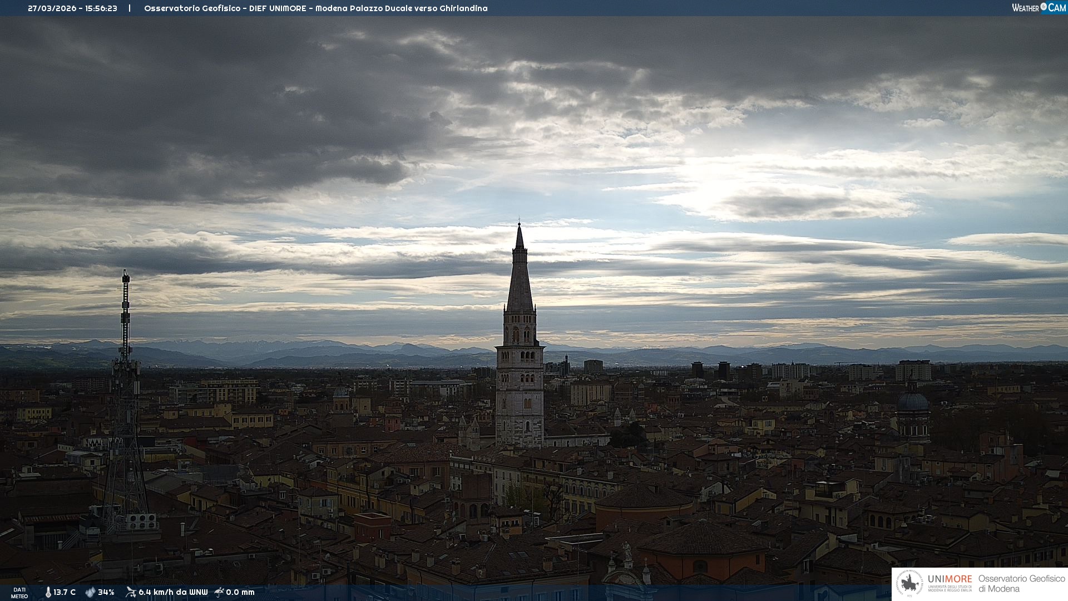
Task: Click the UNIMORE university seal emblem
Action: point(910,584)
